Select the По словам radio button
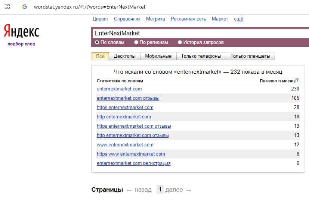The height and width of the screenshot is (201, 309). pos(97,42)
